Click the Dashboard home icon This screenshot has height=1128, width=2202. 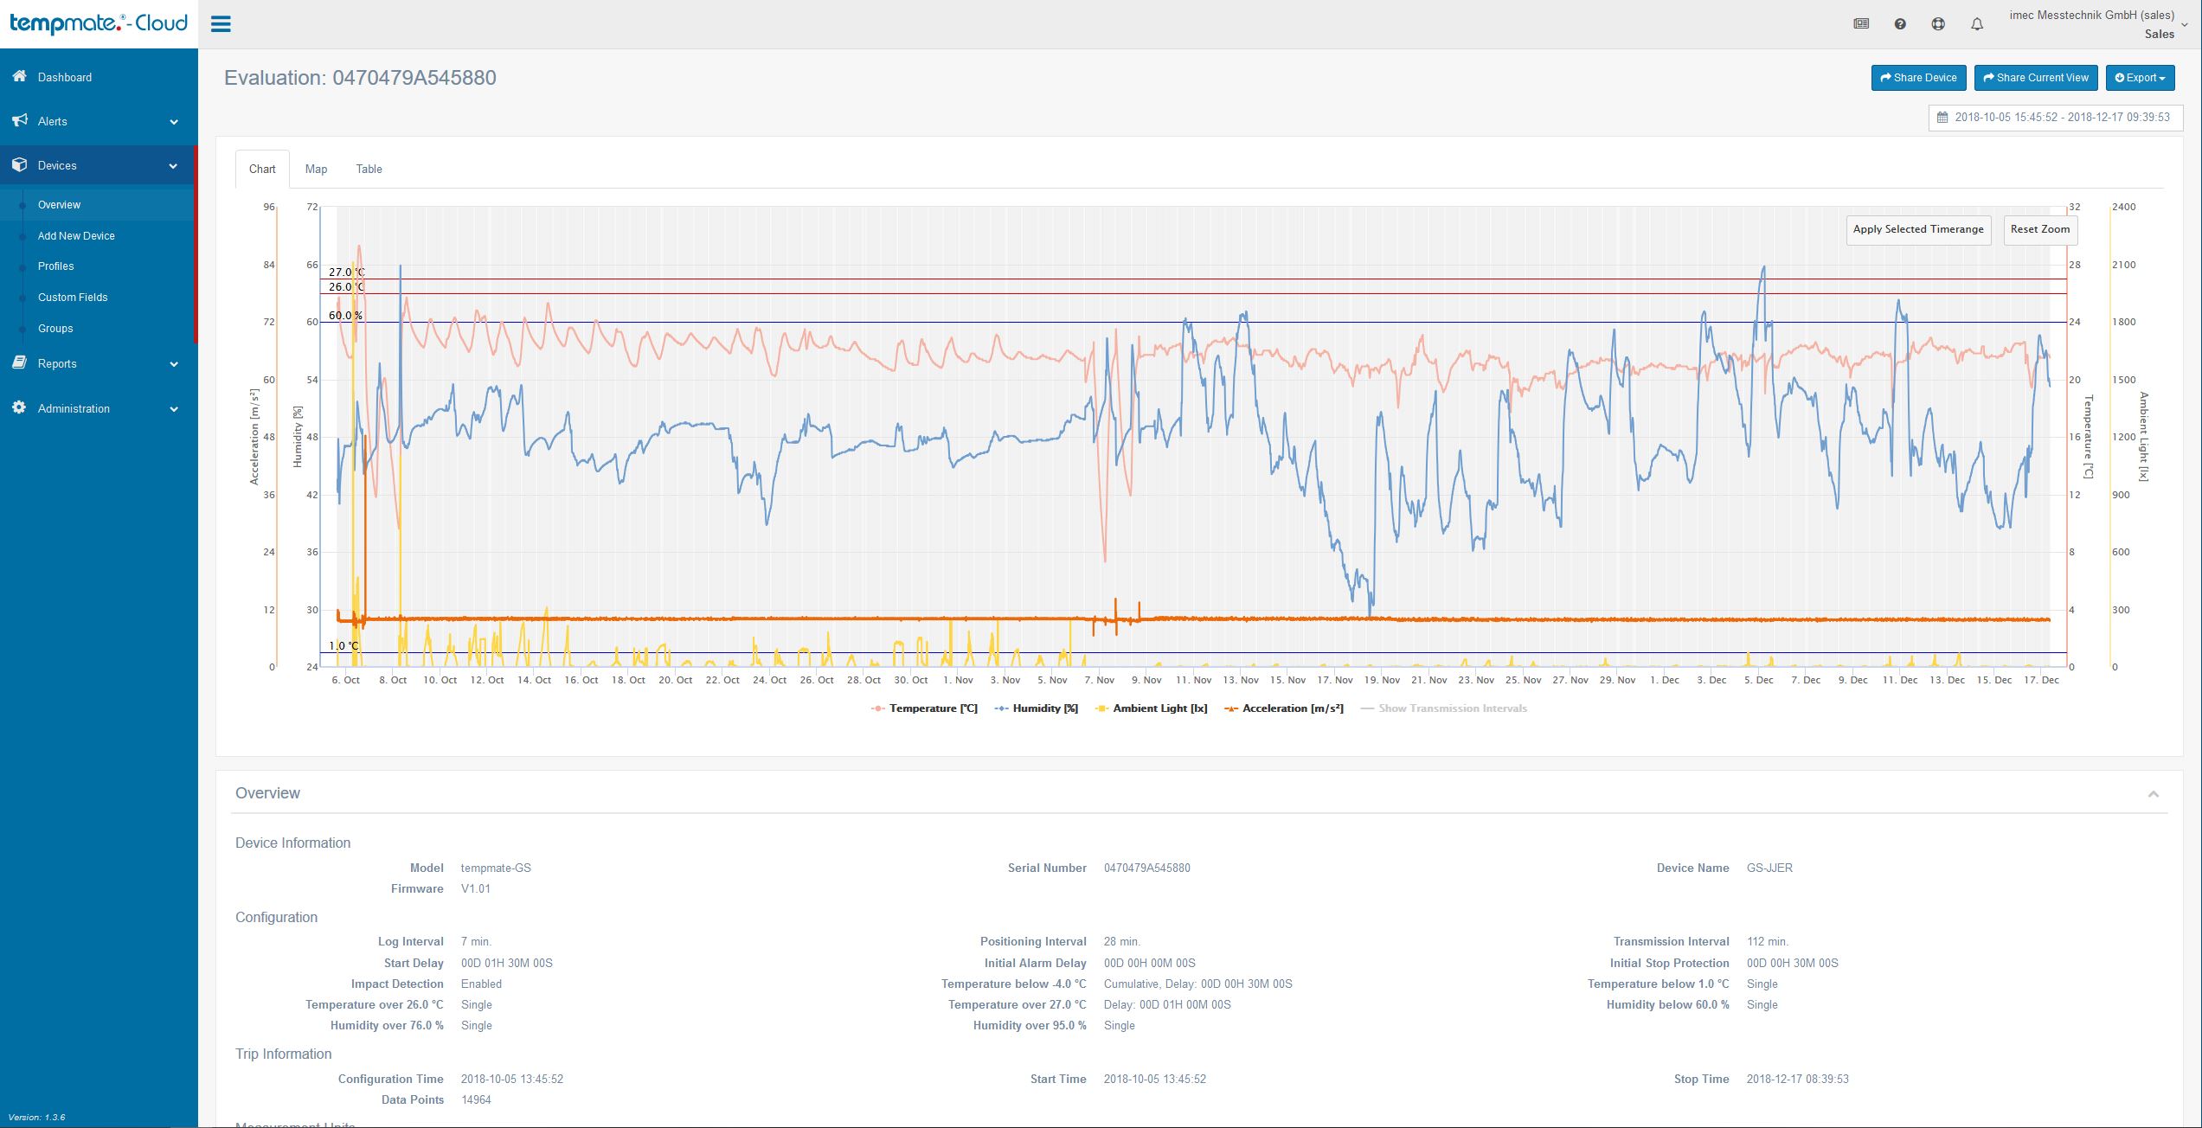20,77
